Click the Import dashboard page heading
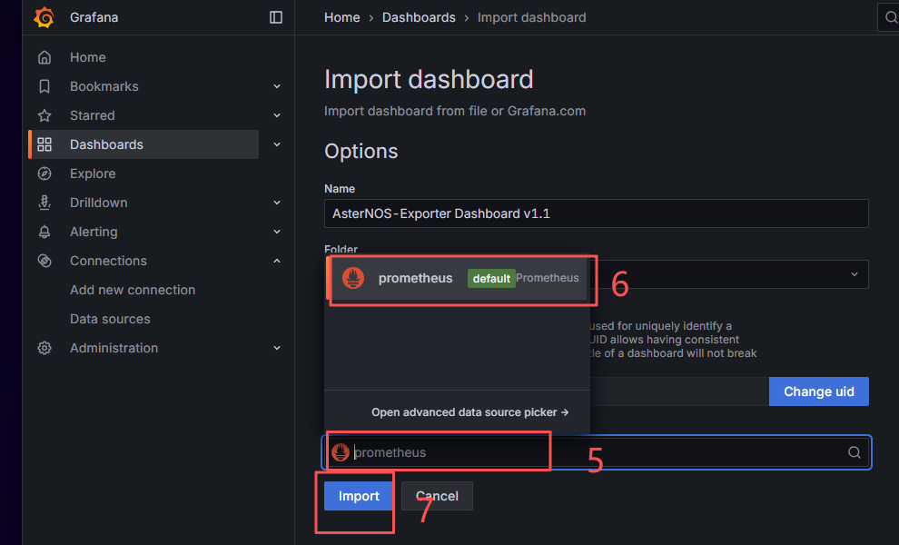899x545 pixels. [429, 79]
